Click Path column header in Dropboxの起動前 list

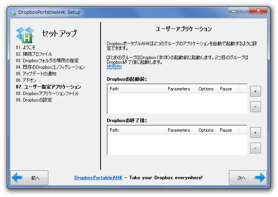(136, 88)
